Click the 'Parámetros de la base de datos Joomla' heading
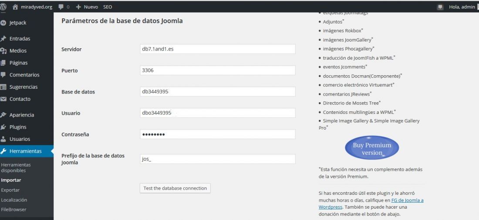The width and height of the screenshot is (479, 220). (122, 21)
